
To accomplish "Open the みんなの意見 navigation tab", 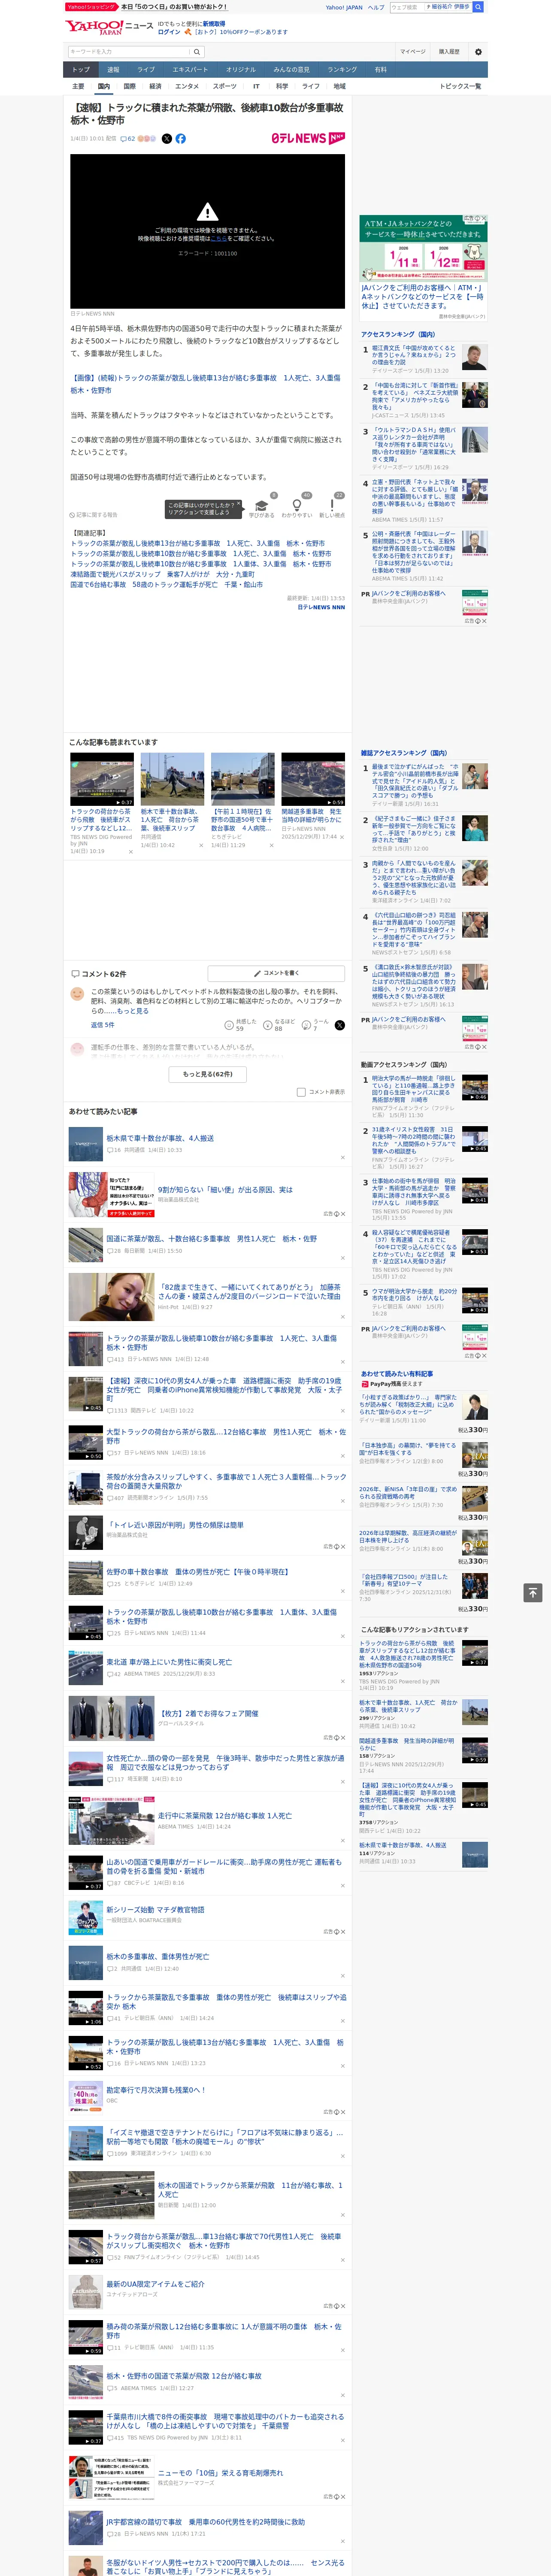I will click(x=291, y=70).
